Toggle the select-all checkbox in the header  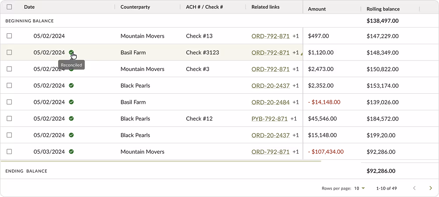(x=9, y=7)
